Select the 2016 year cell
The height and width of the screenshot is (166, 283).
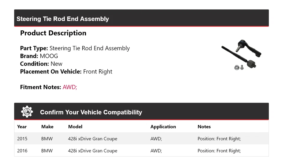(22, 151)
